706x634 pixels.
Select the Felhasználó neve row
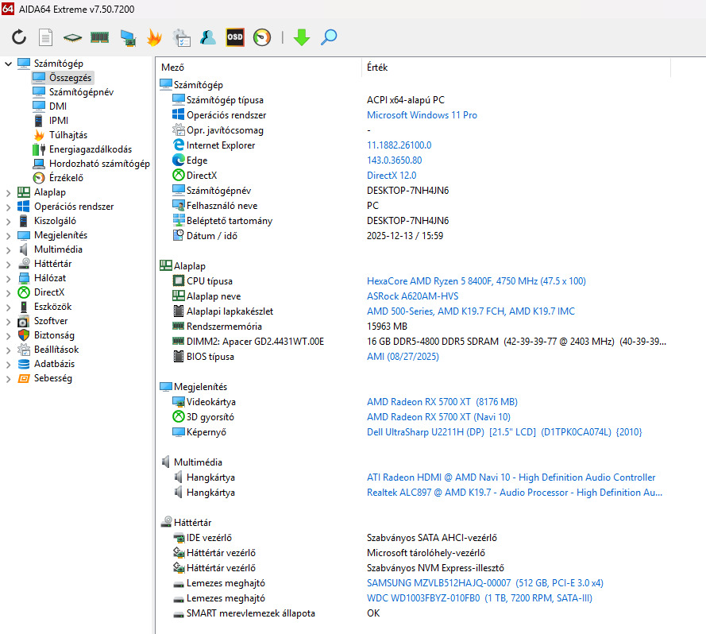point(413,206)
